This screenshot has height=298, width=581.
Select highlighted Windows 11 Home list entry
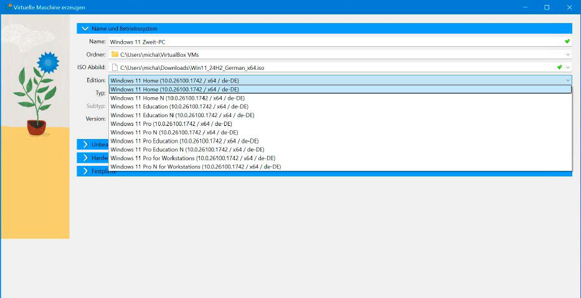(340, 89)
